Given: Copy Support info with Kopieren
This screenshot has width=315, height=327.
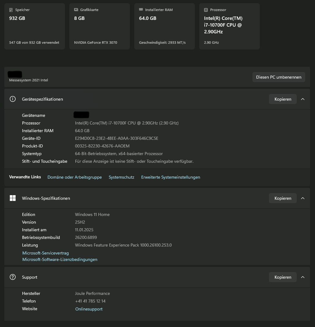Looking at the screenshot, I should click(283, 277).
